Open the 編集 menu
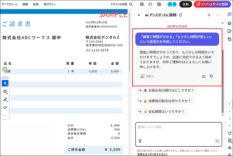233x156 pixels. pos(25,4)
